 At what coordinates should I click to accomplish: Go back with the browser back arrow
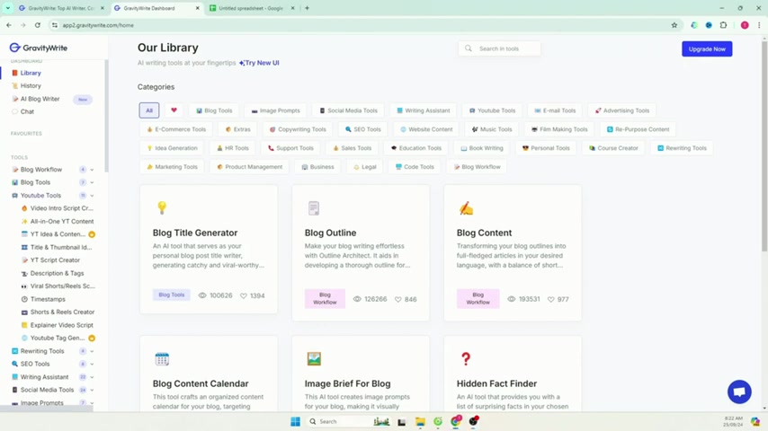click(9, 25)
